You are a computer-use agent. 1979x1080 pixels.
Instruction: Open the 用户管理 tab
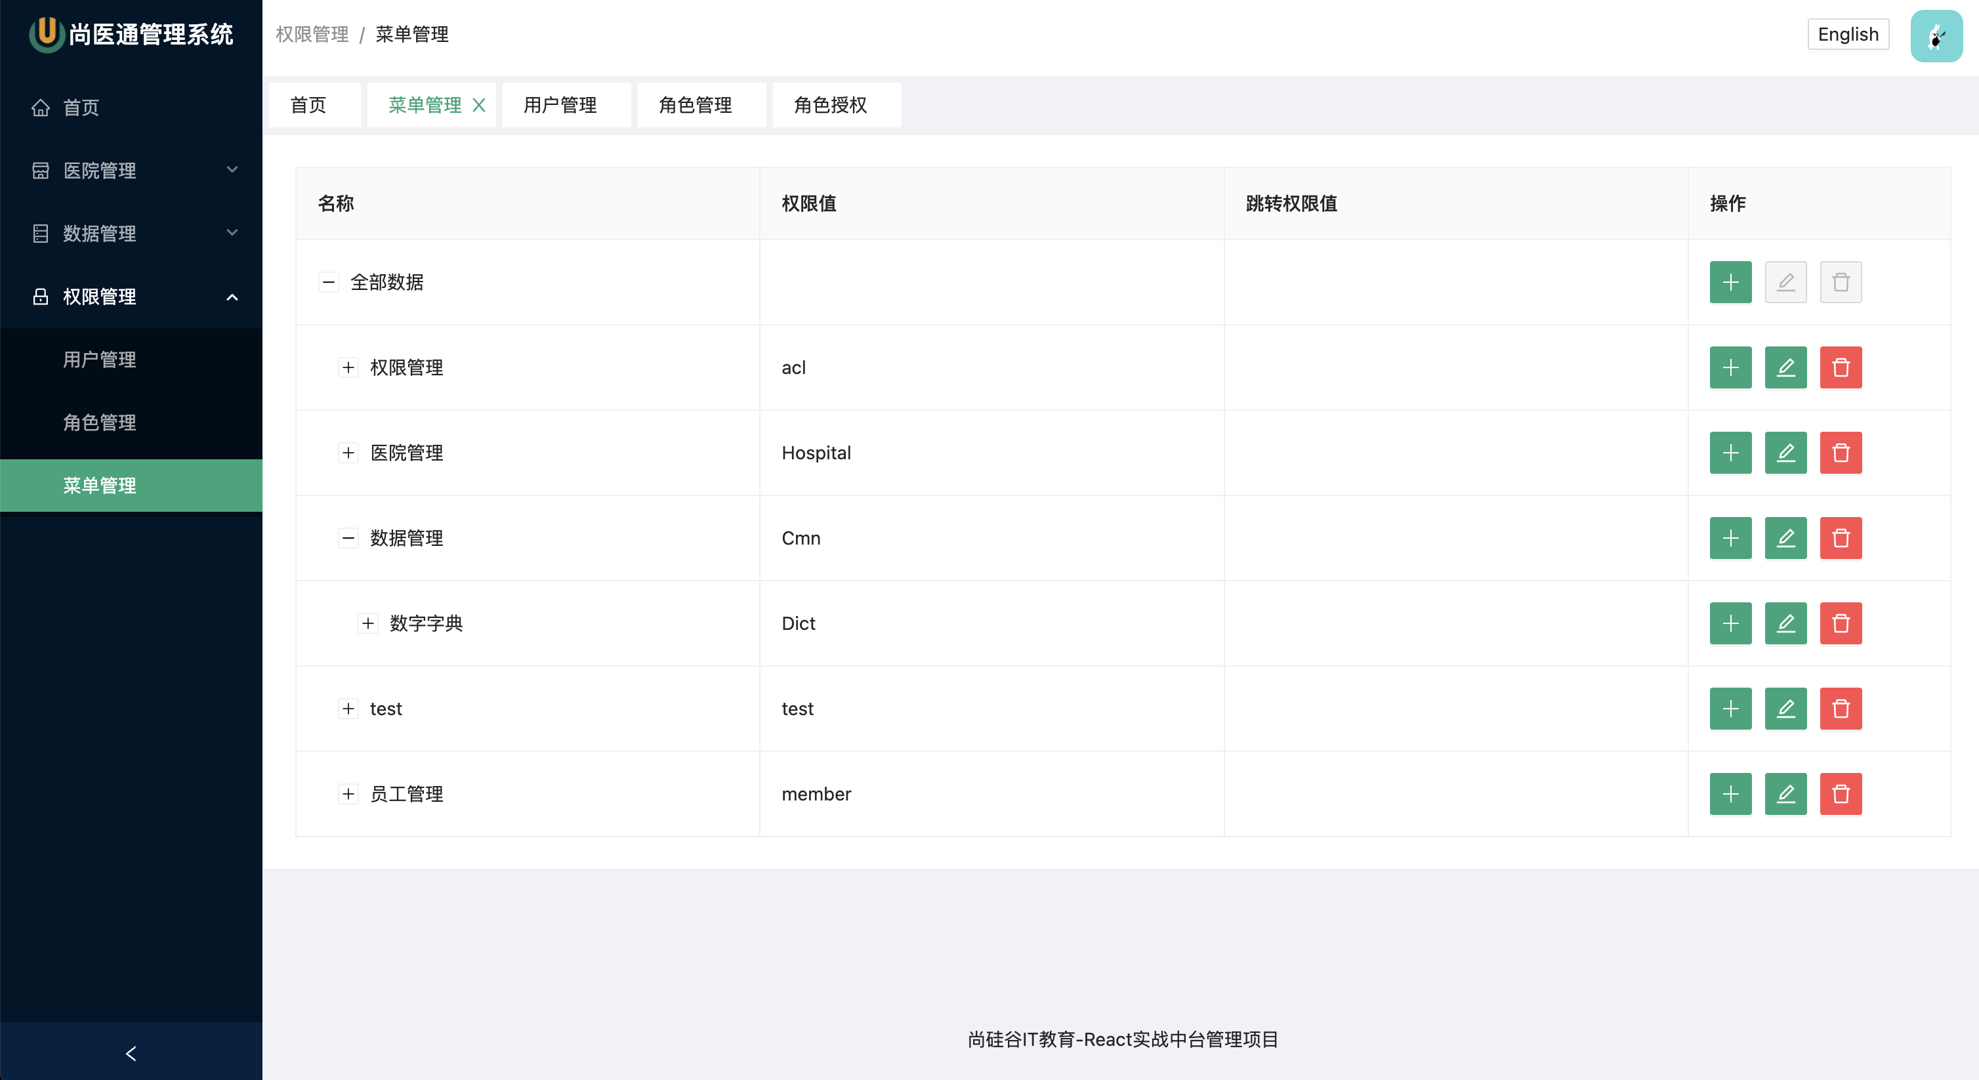pos(560,105)
